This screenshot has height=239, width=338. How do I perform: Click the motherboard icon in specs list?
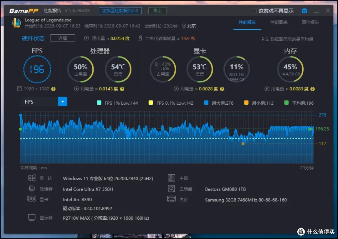click(172, 178)
